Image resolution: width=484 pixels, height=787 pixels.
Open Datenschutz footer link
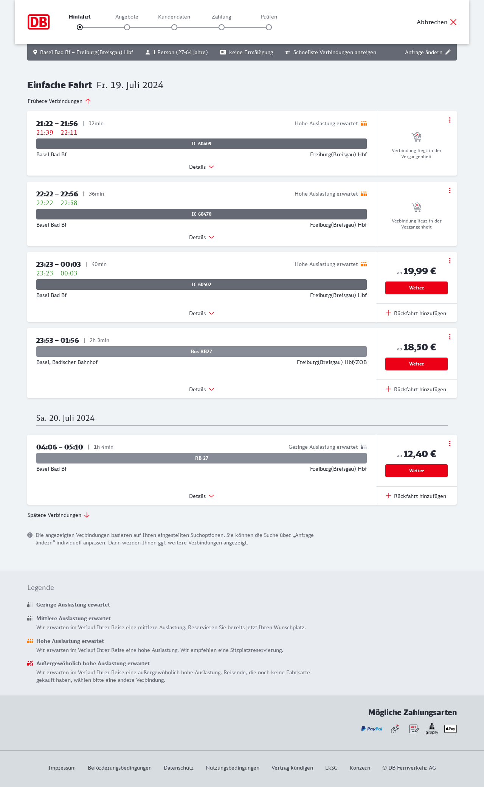click(x=178, y=768)
